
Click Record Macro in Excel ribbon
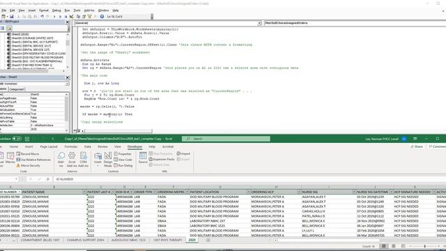pyautogui.click(x=28, y=153)
